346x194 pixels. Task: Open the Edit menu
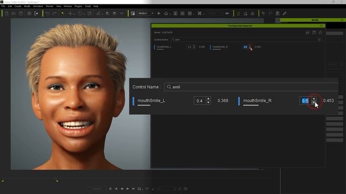point(10,6)
